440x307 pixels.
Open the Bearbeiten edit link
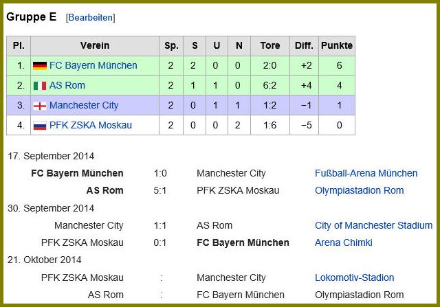coord(90,18)
